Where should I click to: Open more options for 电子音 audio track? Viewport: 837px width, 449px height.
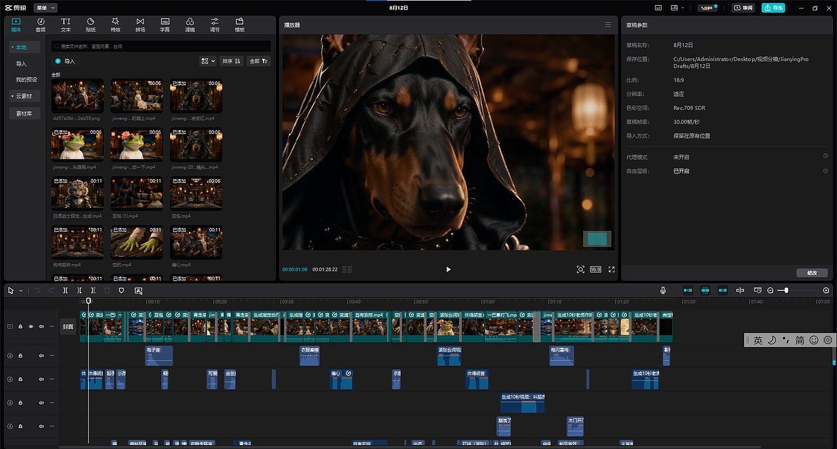coord(52,356)
